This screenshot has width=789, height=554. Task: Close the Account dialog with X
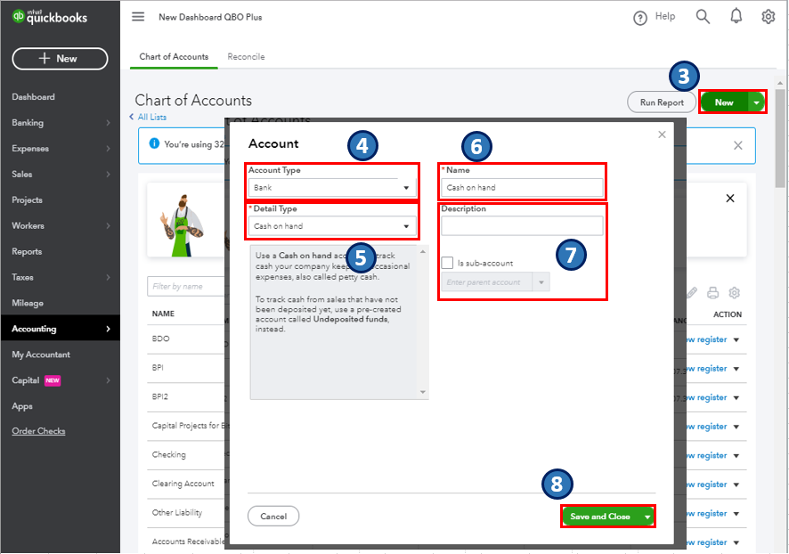click(x=662, y=134)
